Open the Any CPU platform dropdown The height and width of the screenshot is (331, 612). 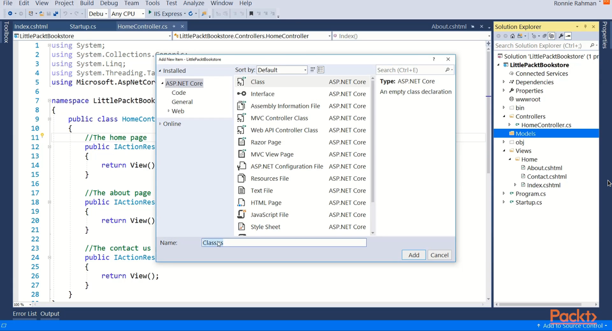[x=127, y=14]
